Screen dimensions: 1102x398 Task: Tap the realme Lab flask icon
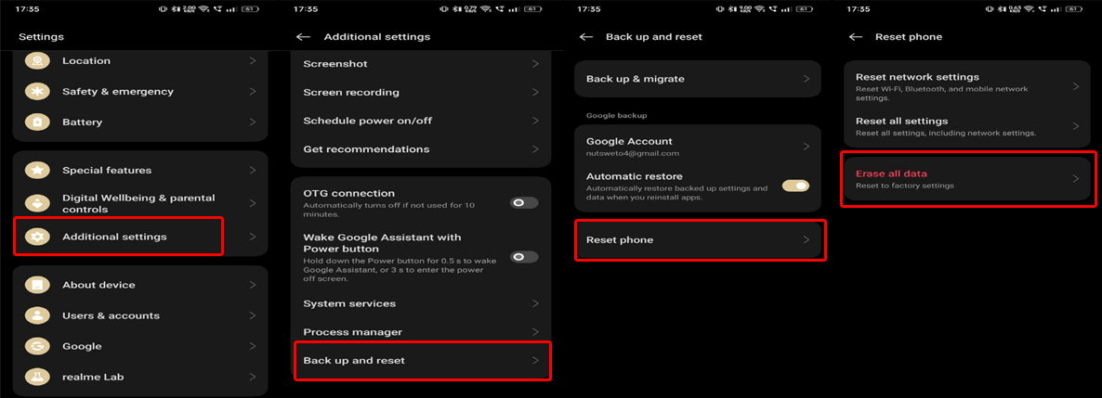point(36,377)
